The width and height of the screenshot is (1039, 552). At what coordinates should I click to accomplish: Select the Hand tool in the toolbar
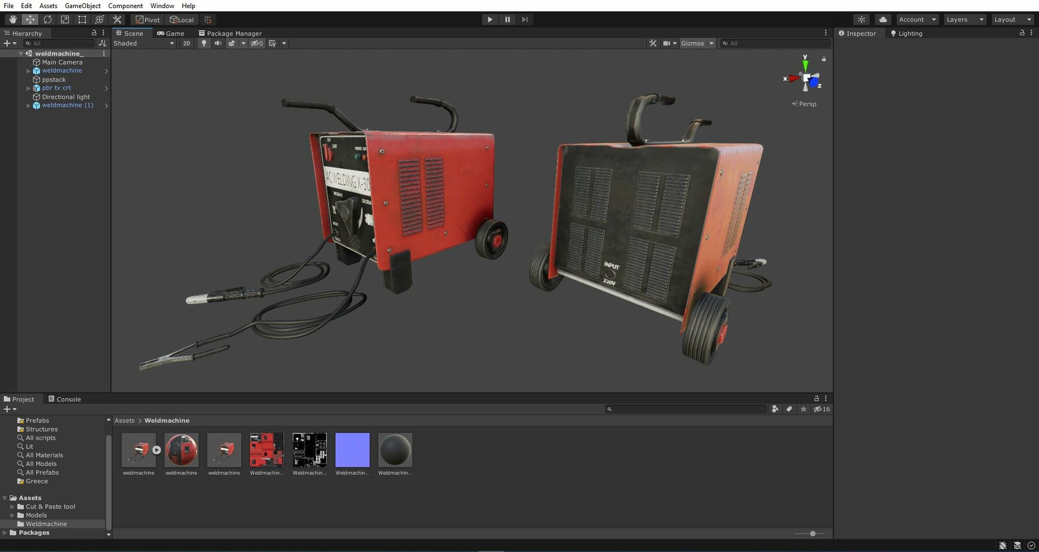pyautogui.click(x=13, y=19)
